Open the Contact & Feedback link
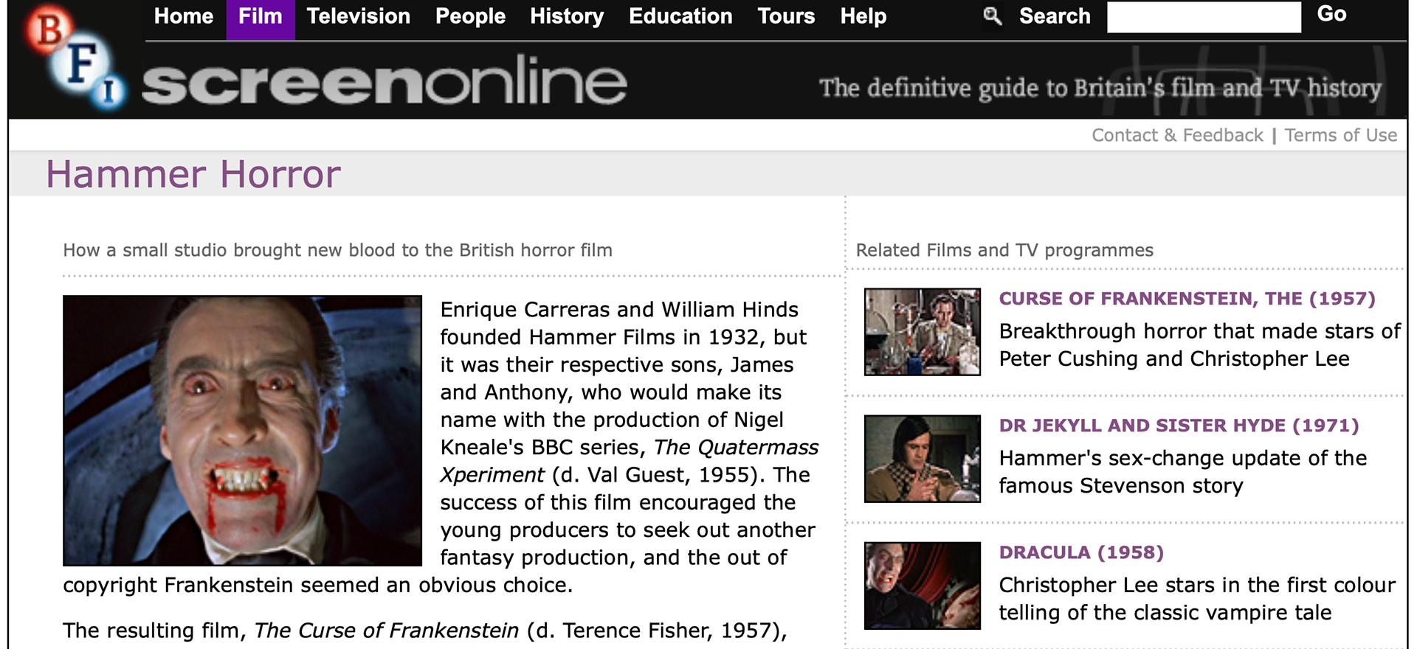This screenshot has width=1417, height=649. (x=1177, y=136)
